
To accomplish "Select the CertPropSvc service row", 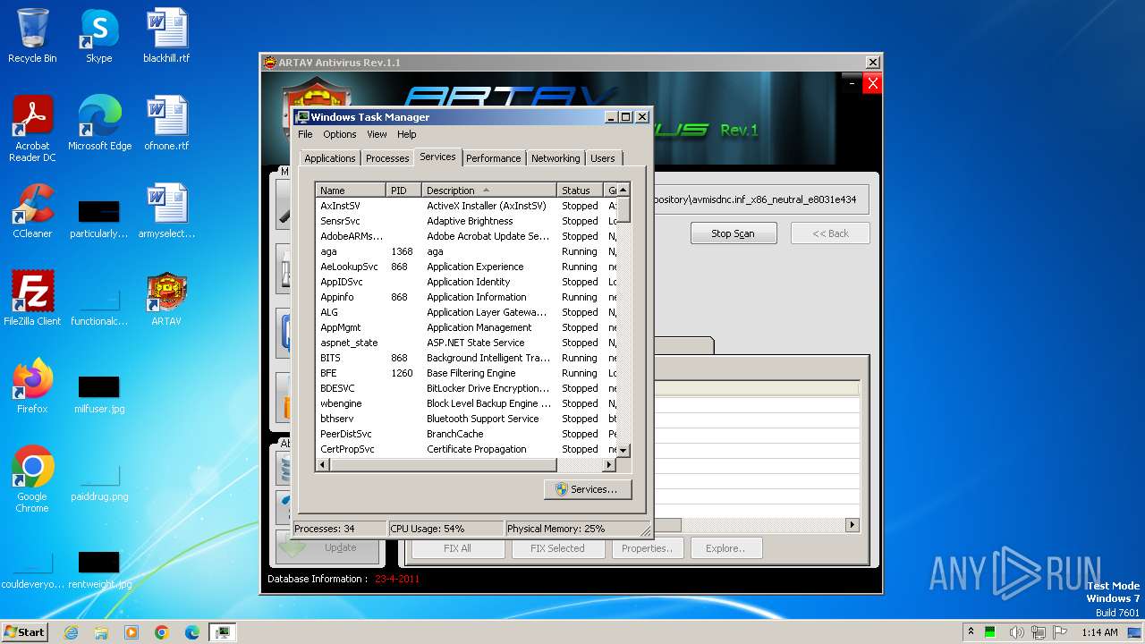I will click(467, 449).
